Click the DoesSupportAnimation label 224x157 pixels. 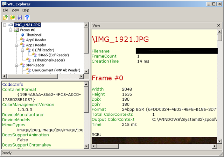26,135
